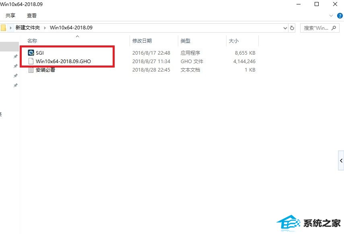Click the 文本文档 type cell
The image size is (344, 234).
pyautogui.click(x=190, y=70)
